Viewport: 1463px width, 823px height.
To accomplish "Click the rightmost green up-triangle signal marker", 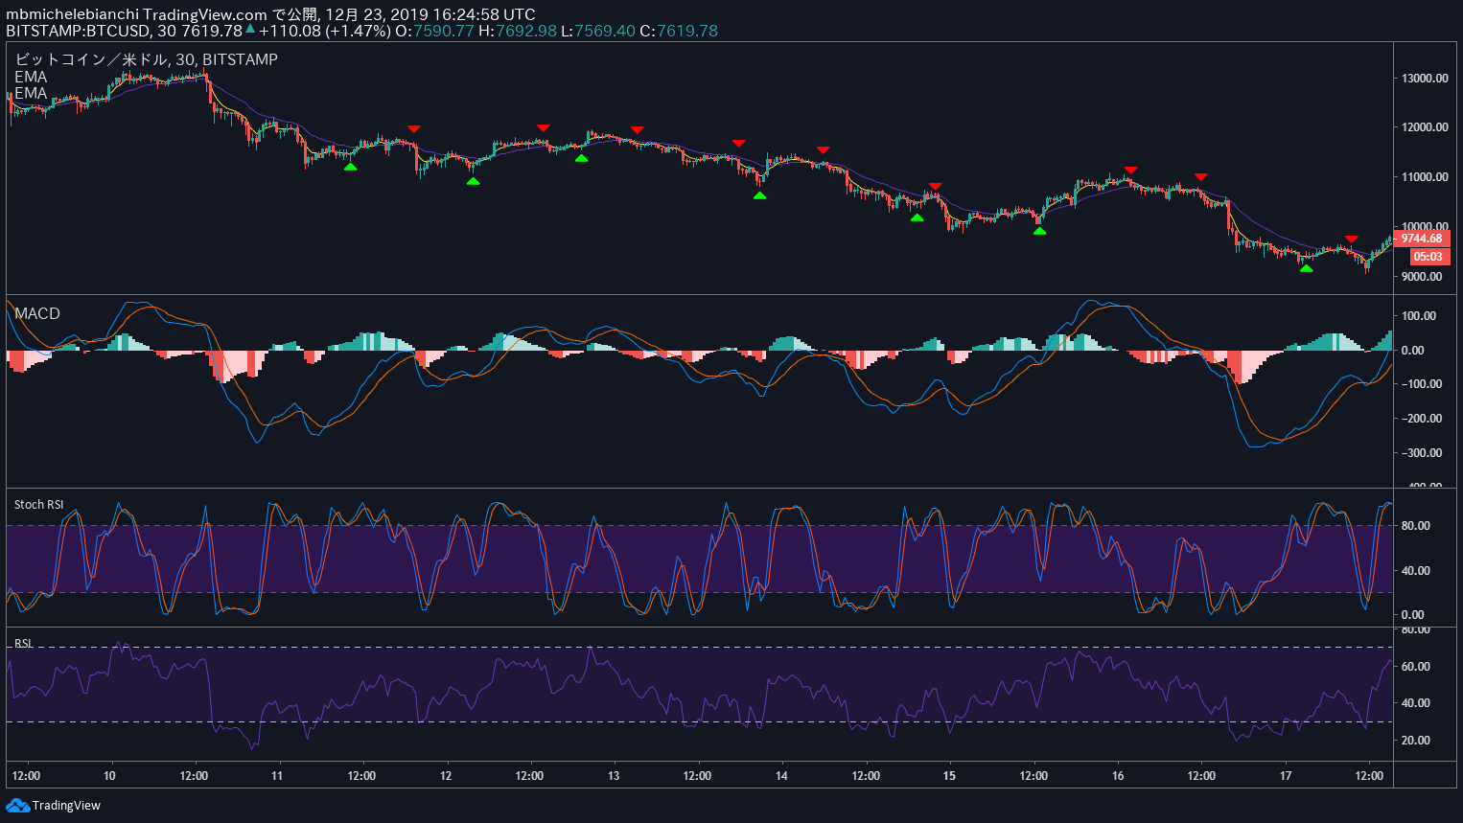I will coord(1306,268).
